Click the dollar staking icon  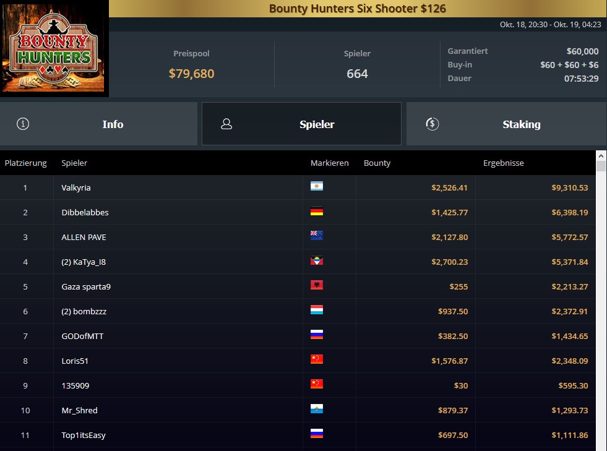tap(432, 124)
